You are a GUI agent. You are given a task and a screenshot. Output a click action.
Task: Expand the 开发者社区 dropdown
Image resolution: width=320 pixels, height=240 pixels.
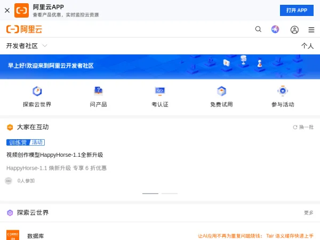[x=27, y=46]
